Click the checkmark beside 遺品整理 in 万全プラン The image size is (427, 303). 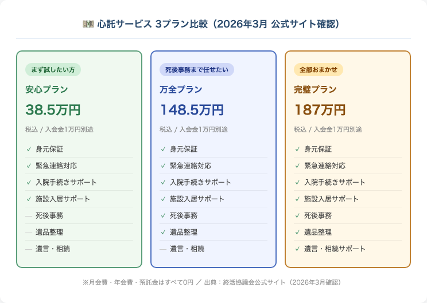163,232
